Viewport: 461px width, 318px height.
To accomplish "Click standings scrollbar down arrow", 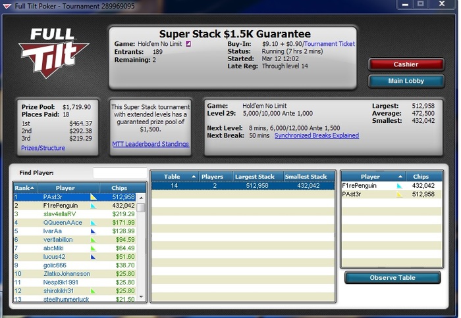I will tap(141, 297).
